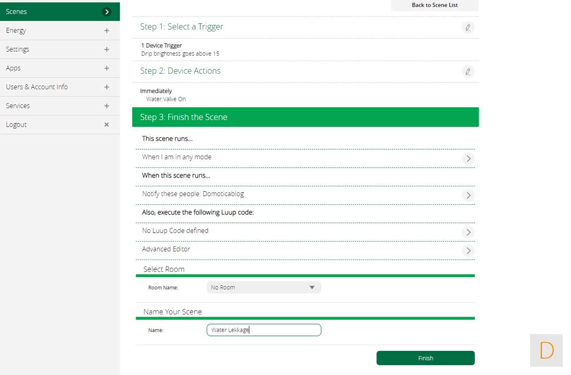Viewport: 571px width, 375px height.
Task: Click the scene Name text field
Action: coord(264,330)
